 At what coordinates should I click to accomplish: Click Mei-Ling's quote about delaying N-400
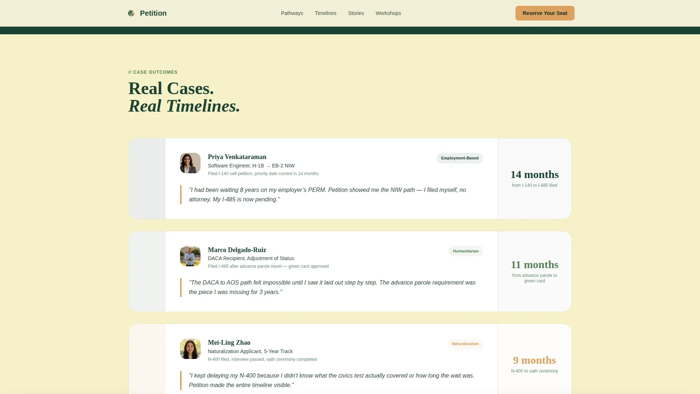[331, 380]
